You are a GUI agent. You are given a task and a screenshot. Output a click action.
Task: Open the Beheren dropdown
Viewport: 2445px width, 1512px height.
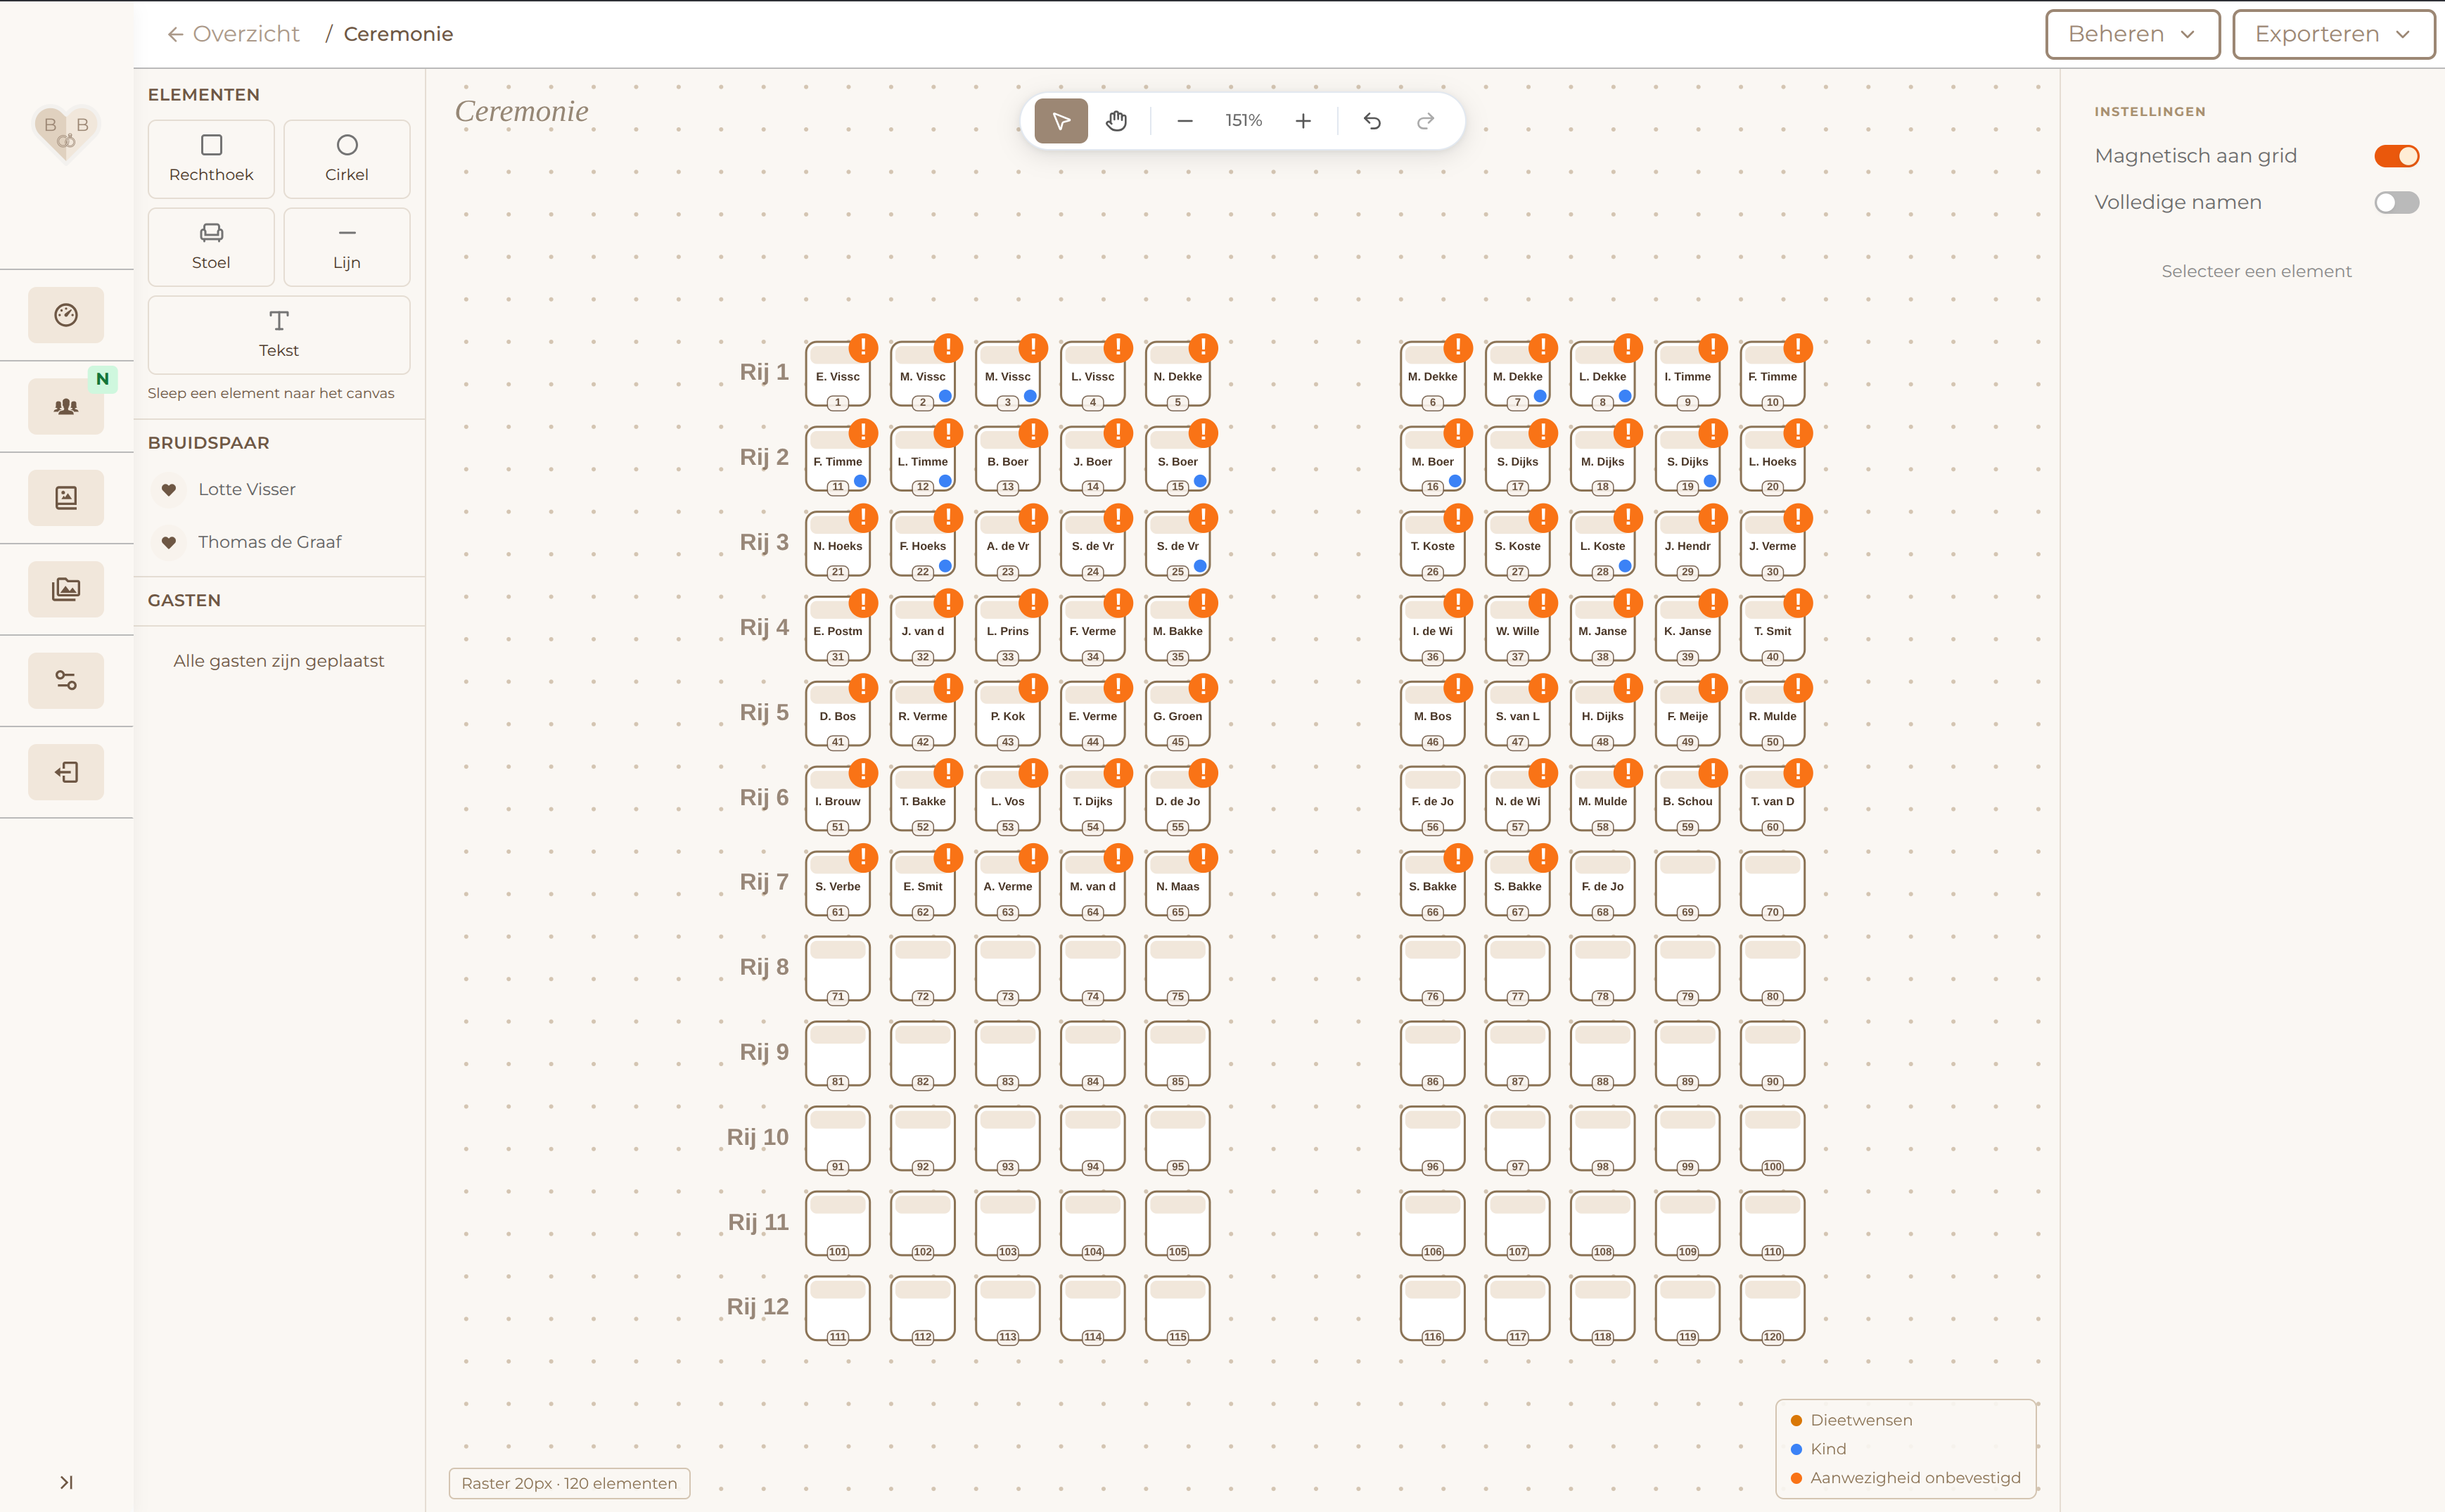(x=2132, y=35)
